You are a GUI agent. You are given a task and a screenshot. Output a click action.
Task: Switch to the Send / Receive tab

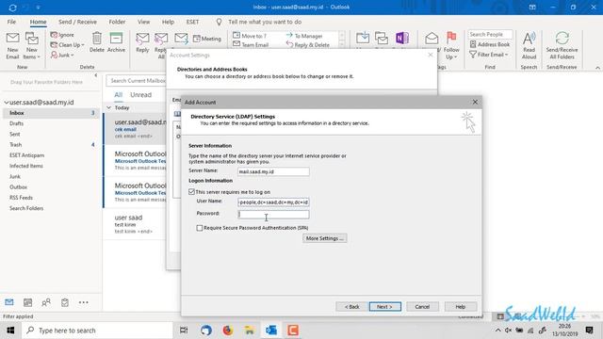[77, 22]
